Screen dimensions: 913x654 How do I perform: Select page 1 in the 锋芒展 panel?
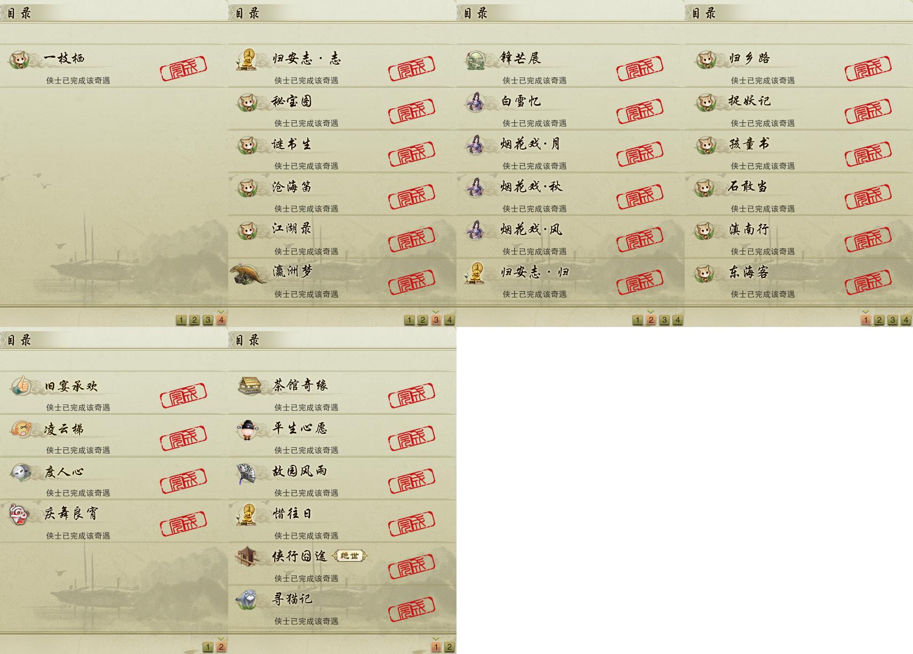(637, 320)
